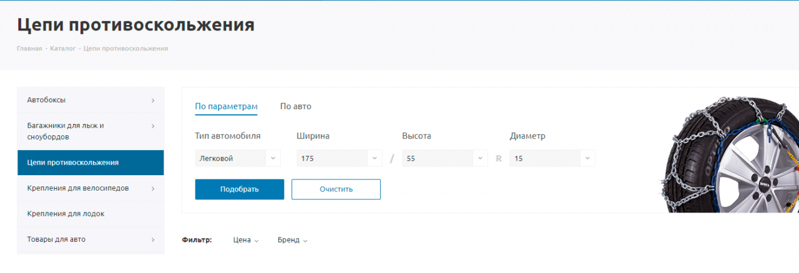Open the Бренд filter dropdown
Image resolution: width=799 pixels, height=273 pixels.
click(292, 240)
